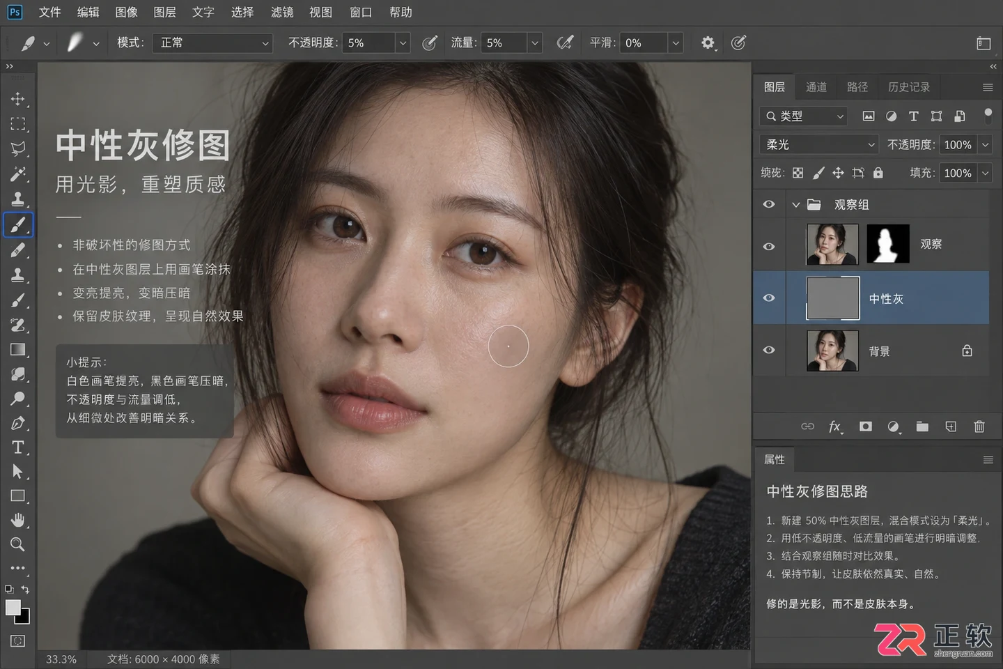Viewport: 1003px width, 669px height.
Task: Open the 柔光 blend mode dropdown
Action: [x=818, y=144]
